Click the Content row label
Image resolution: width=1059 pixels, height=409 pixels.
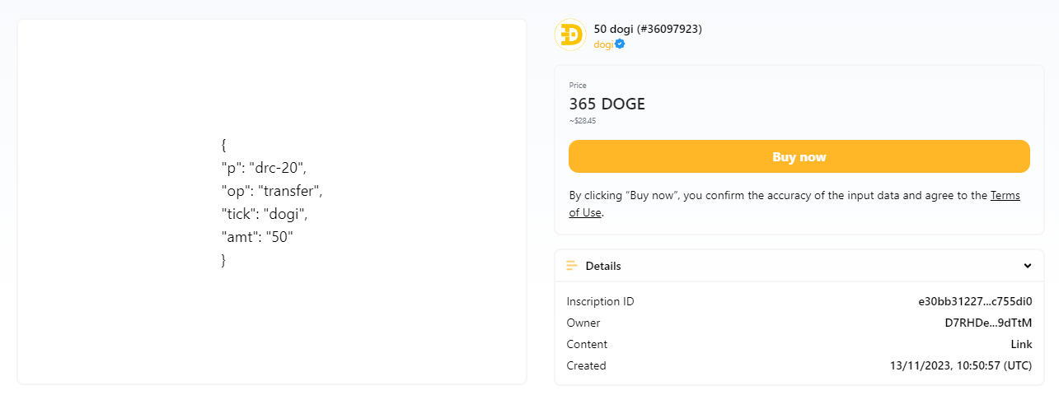587,345
